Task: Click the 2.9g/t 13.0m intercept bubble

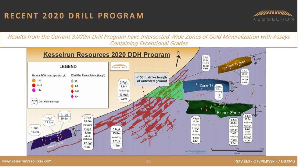Action: [x=196, y=130]
